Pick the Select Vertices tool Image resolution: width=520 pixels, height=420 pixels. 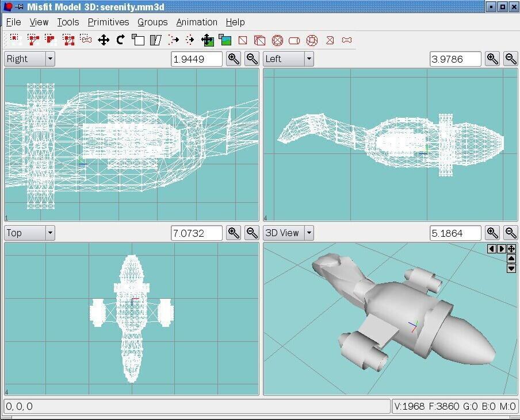point(15,40)
